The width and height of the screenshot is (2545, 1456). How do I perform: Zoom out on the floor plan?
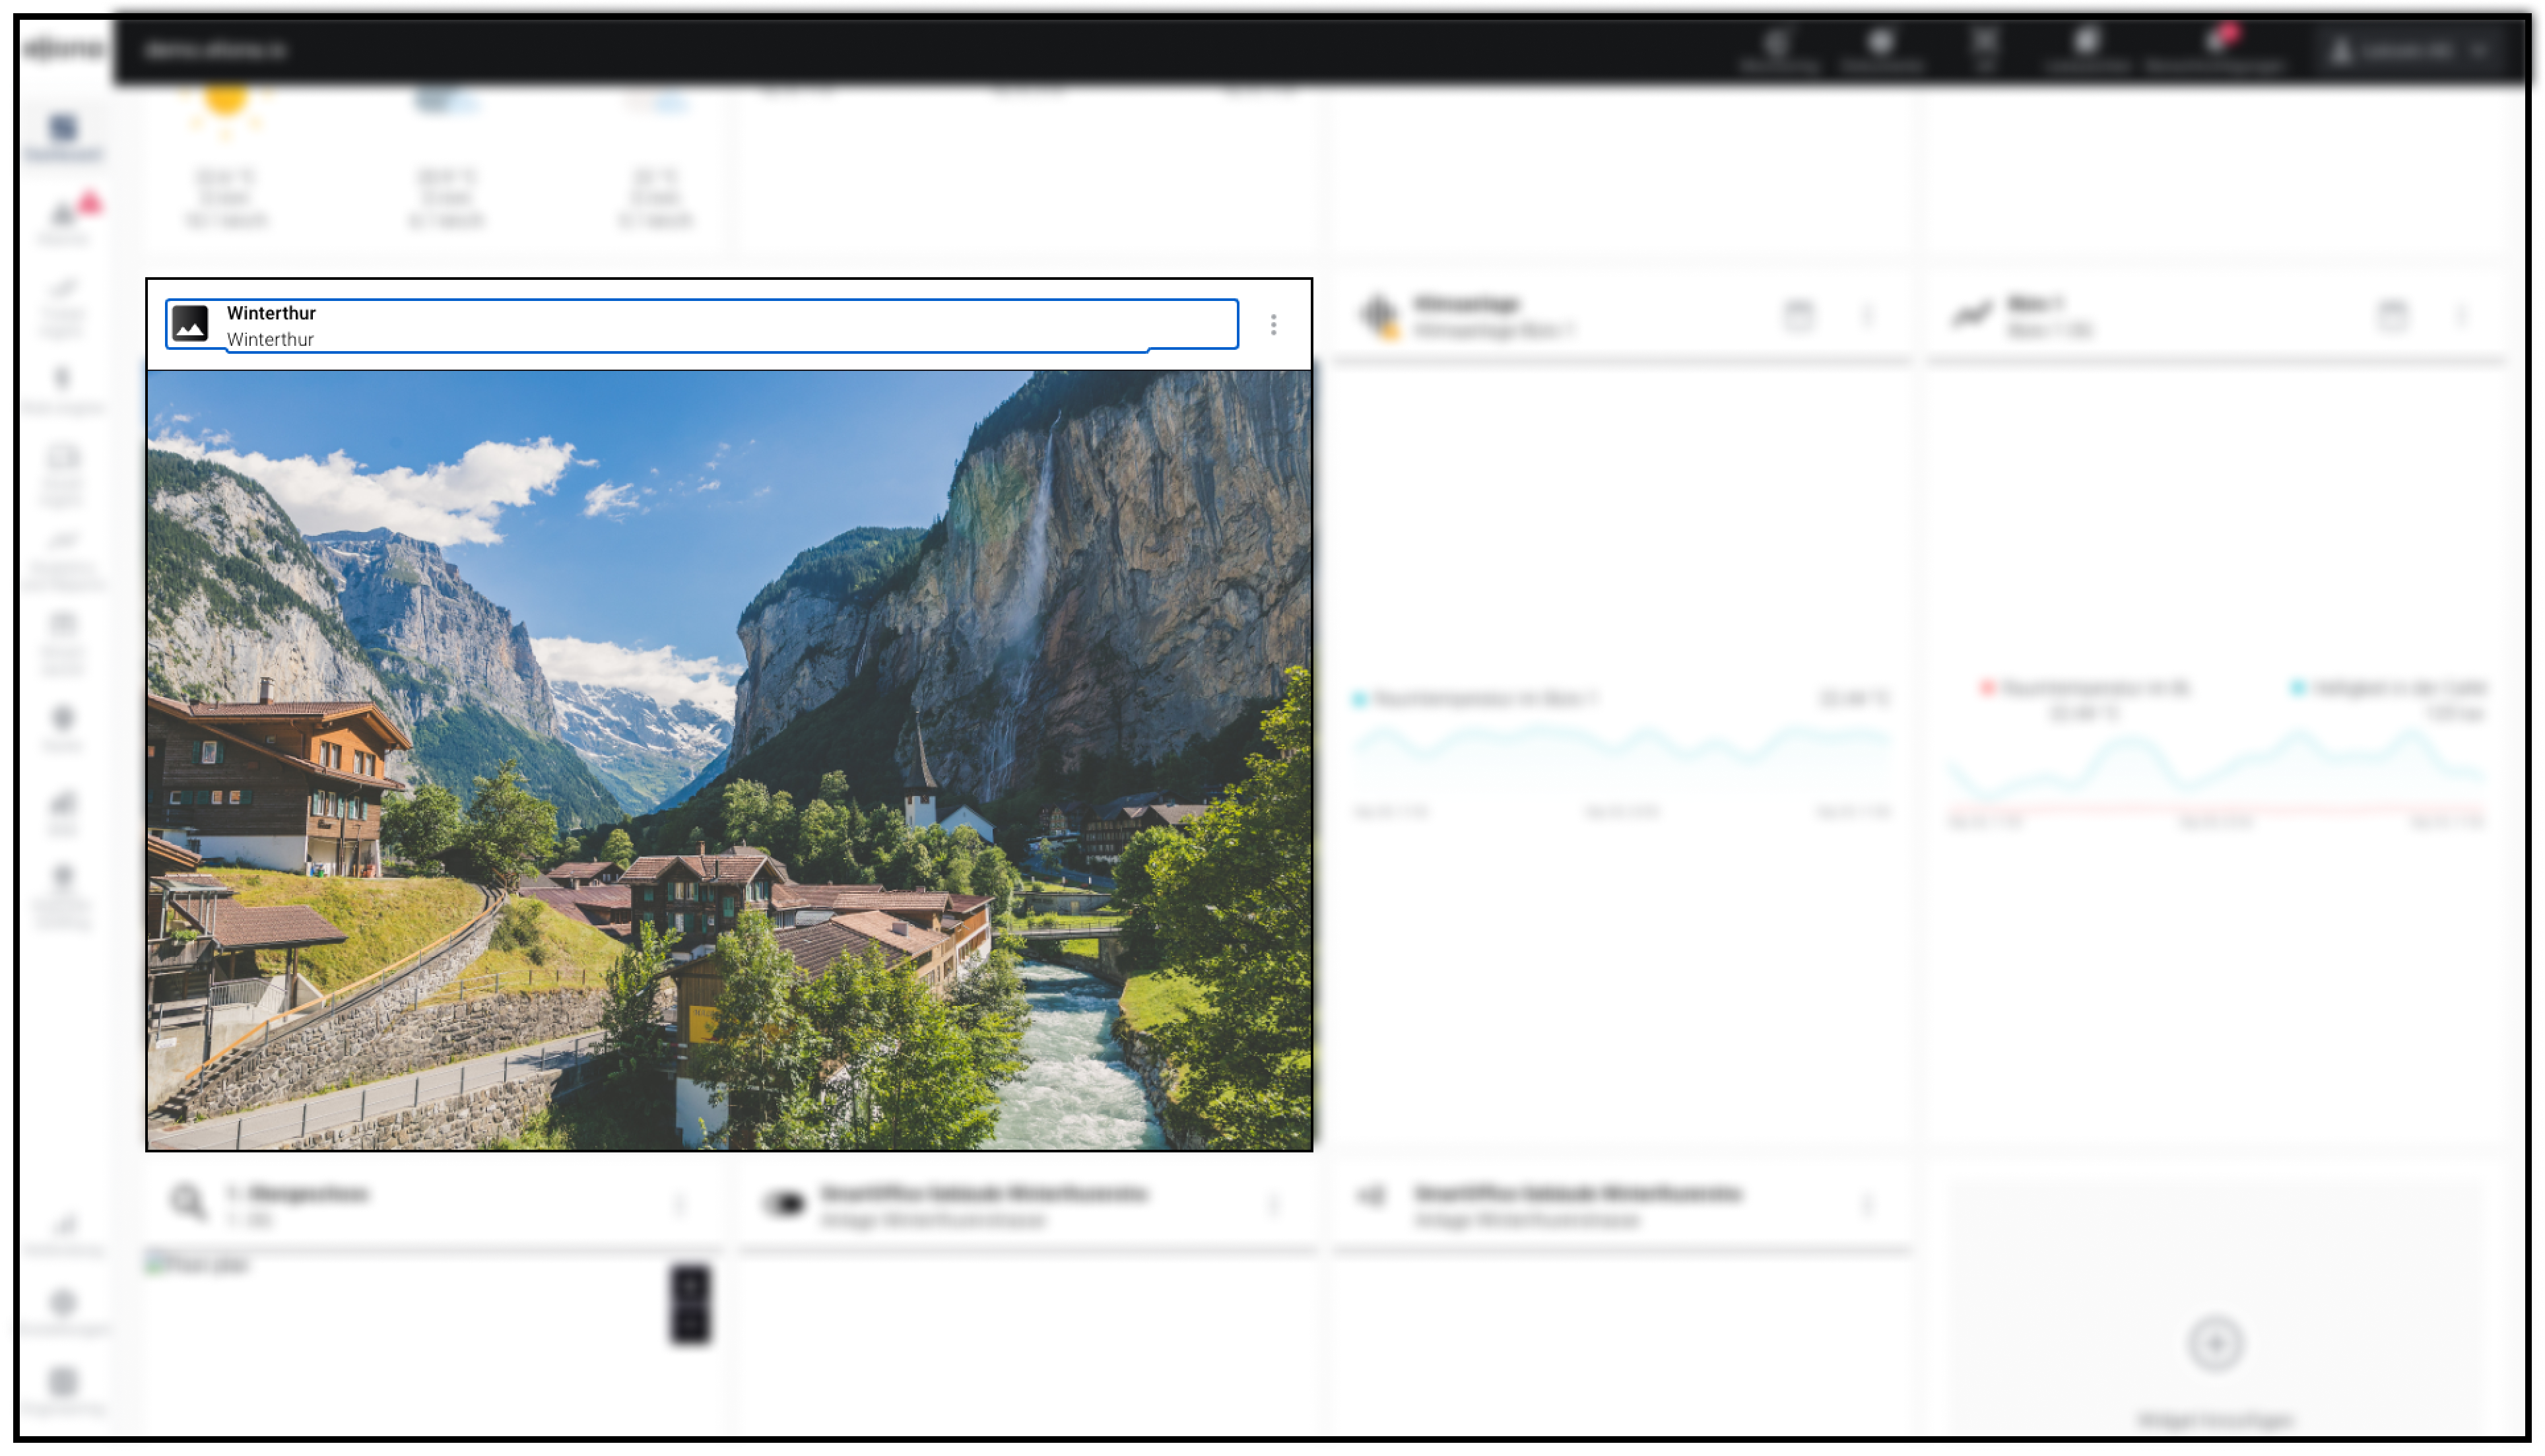(689, 1324)
